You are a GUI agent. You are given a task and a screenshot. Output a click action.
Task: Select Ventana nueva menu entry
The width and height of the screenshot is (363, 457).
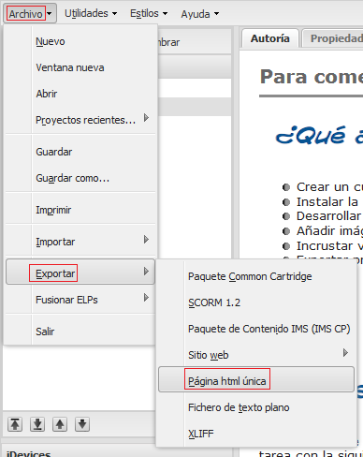[80, 67]
